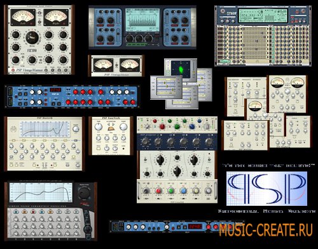Screen dimensions: 318x249
Task: Toggle the orange band 2 button on the linear phase equalizer
Action: (24, 212)
